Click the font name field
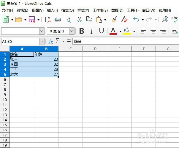Image resolution: width=179 pixels, height=148 pixels. (20, 31)
